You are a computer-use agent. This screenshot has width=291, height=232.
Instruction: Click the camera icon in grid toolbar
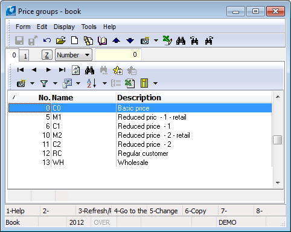point(21,83)
